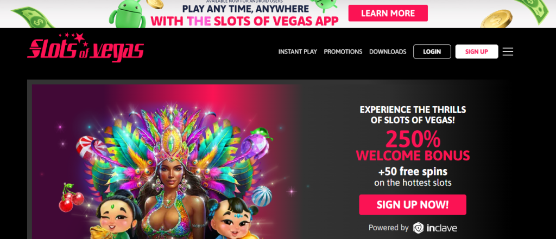Click the Sign Up button in header
Viewport: 556px width, 239px height.
[x=477, y=51]
